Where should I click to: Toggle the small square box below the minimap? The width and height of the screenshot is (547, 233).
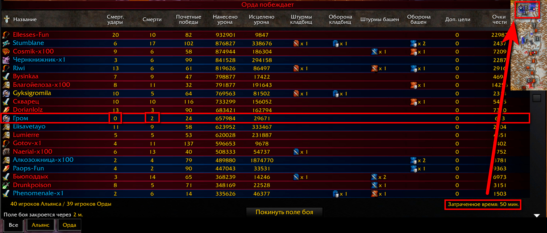pyautogui.click(x=537, y=98)
